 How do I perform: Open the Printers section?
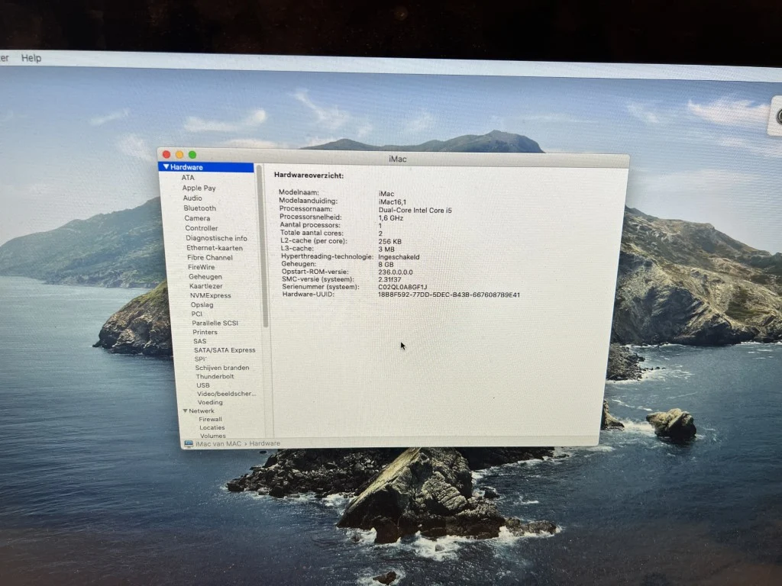pyautogui.click(x=205, y=332)
